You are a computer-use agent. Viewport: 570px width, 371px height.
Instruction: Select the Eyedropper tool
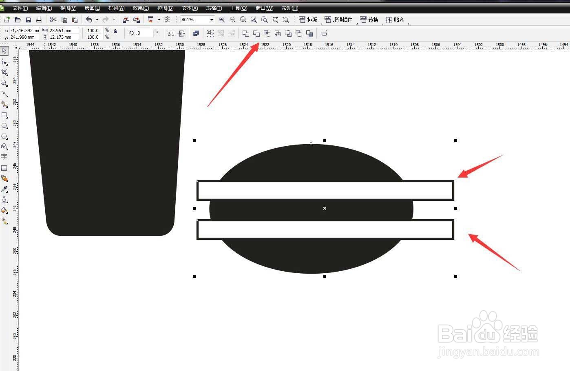[x=4, y=189]
